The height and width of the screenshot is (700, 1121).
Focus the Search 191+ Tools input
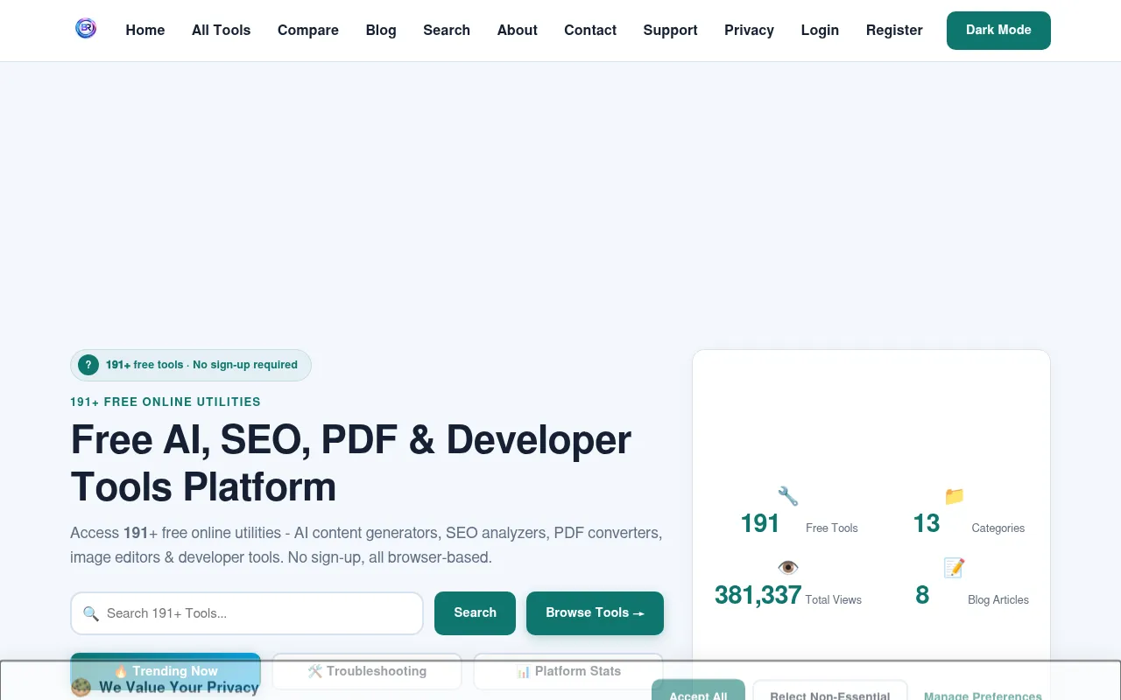pos(247,613)
